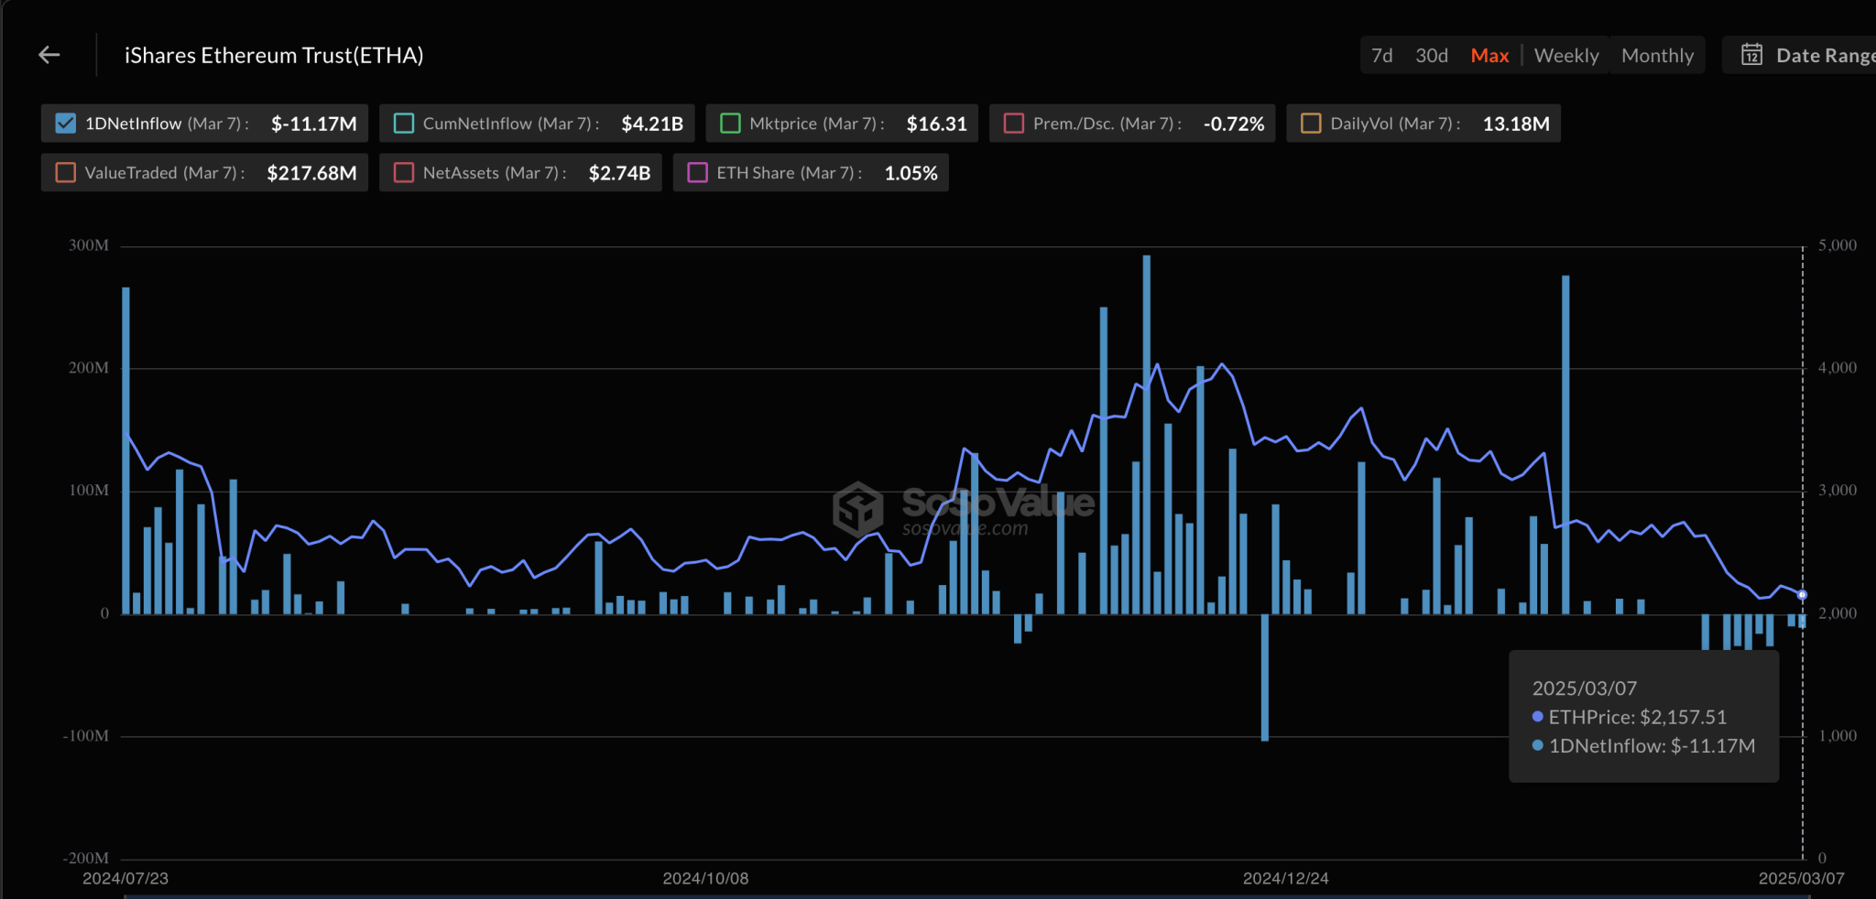Viewport: 1876px width, 899px height.
Task: Click the Mar 7 tooltip box
Action: point(1643,717)
